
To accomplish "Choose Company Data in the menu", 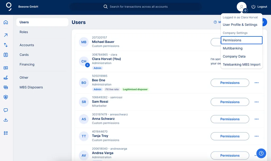I will [234, 56].
